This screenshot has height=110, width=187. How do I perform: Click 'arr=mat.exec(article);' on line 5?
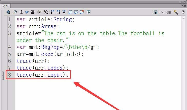click(50, 54)
